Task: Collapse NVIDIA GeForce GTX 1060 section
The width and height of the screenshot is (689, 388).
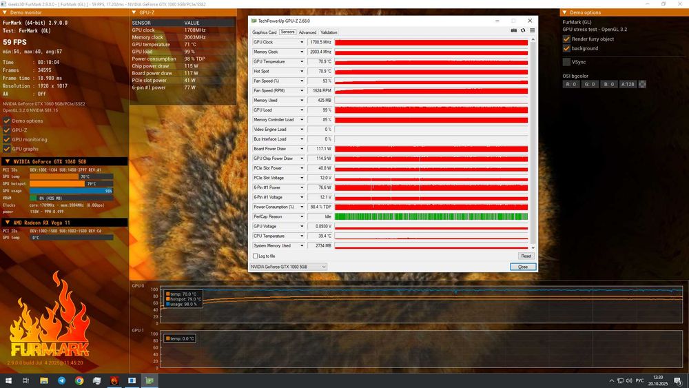Action: tap(8, 162)
